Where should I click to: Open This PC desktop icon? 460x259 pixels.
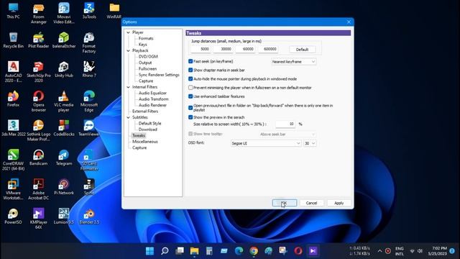pos(13,11)
